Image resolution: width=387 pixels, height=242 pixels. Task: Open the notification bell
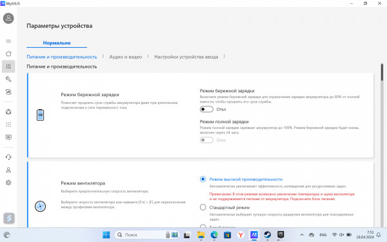point(379,235)
